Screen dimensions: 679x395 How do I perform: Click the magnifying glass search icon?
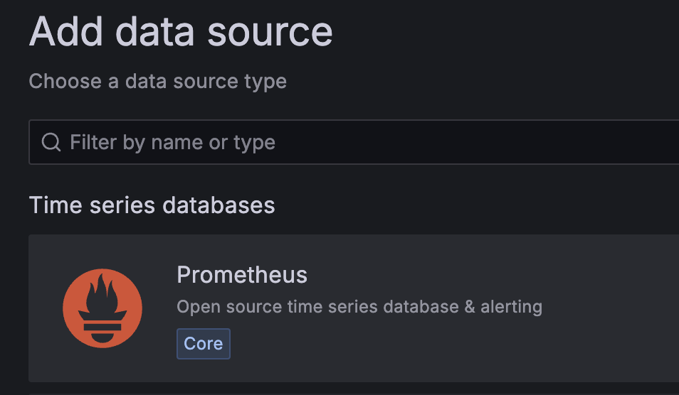click(51, 143)
